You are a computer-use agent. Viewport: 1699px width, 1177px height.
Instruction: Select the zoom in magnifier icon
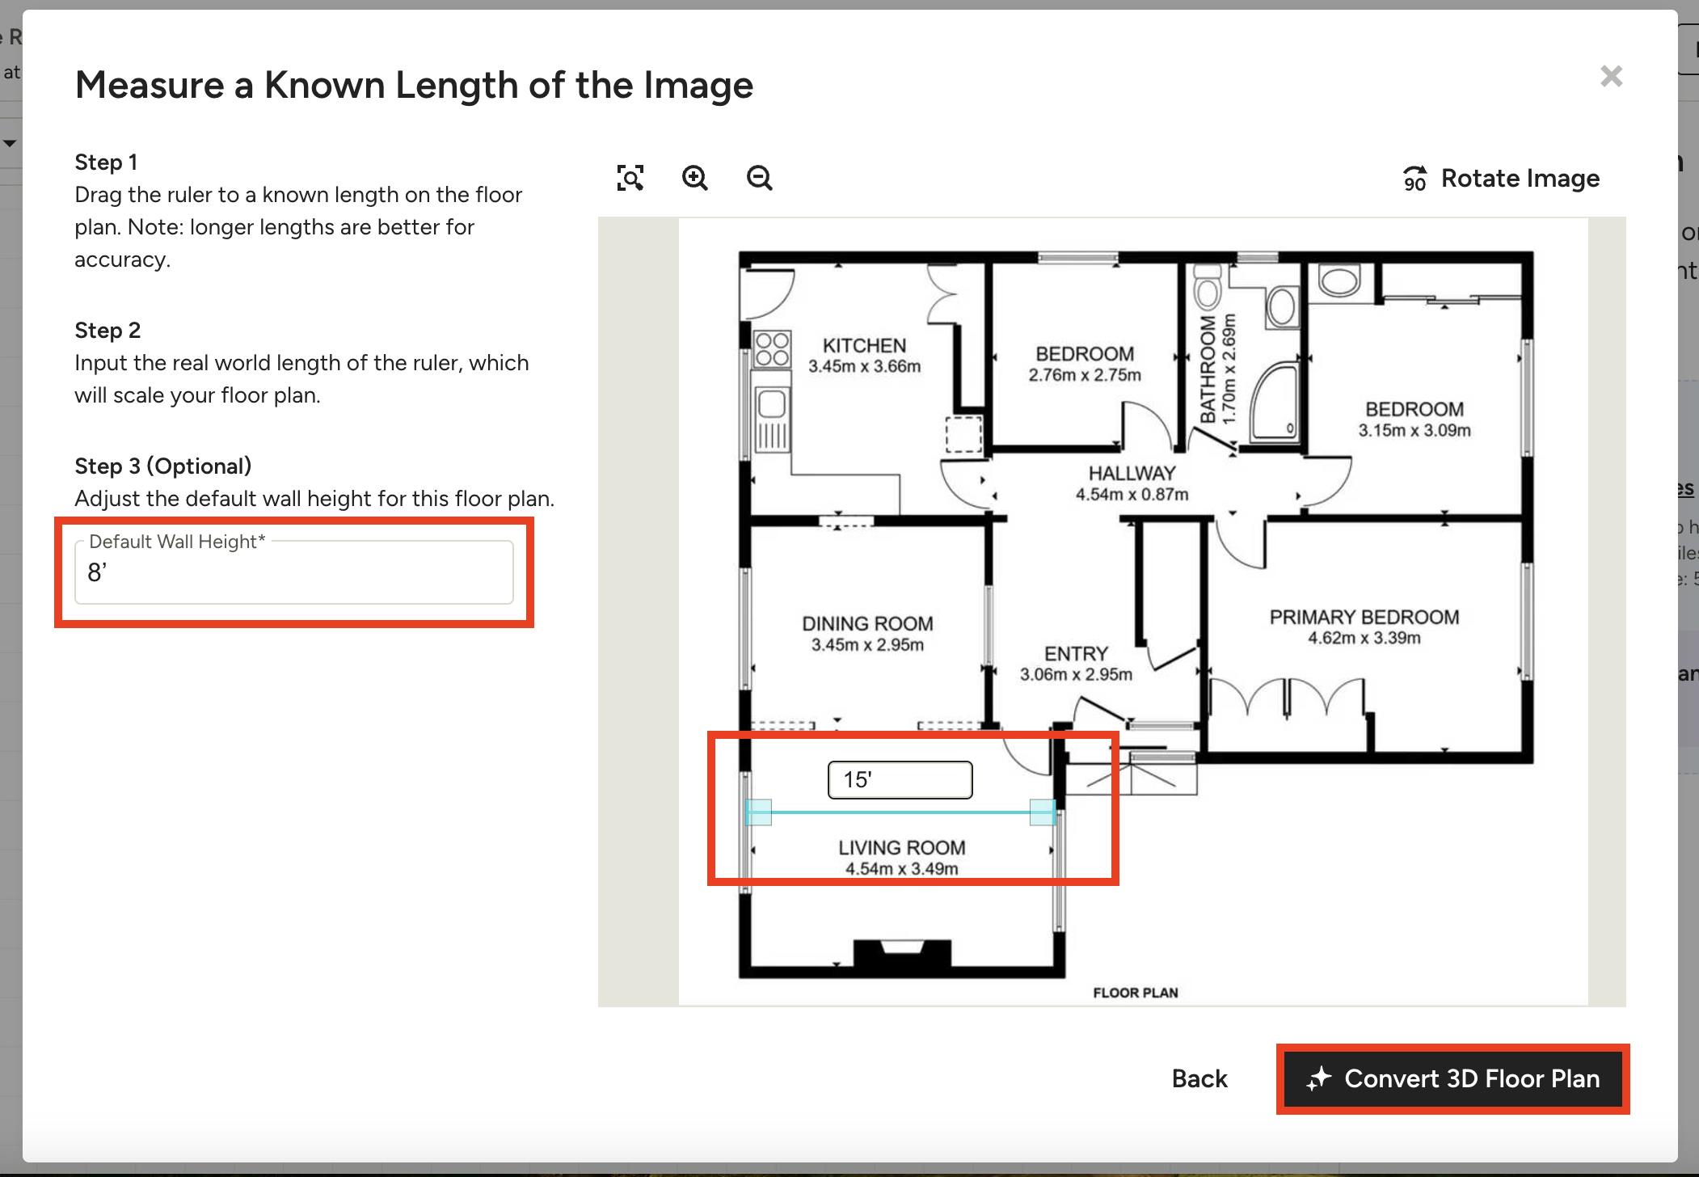click(695, 178)
